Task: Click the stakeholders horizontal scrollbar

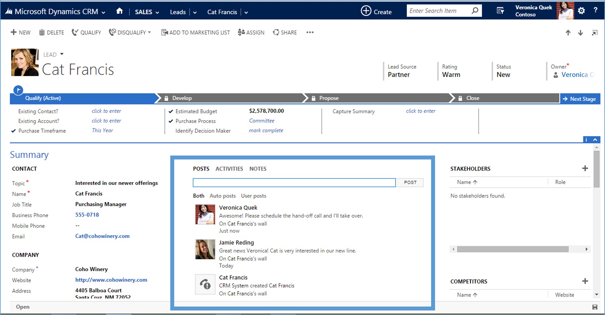Action: pyautogui.click(x=512, y=249)
